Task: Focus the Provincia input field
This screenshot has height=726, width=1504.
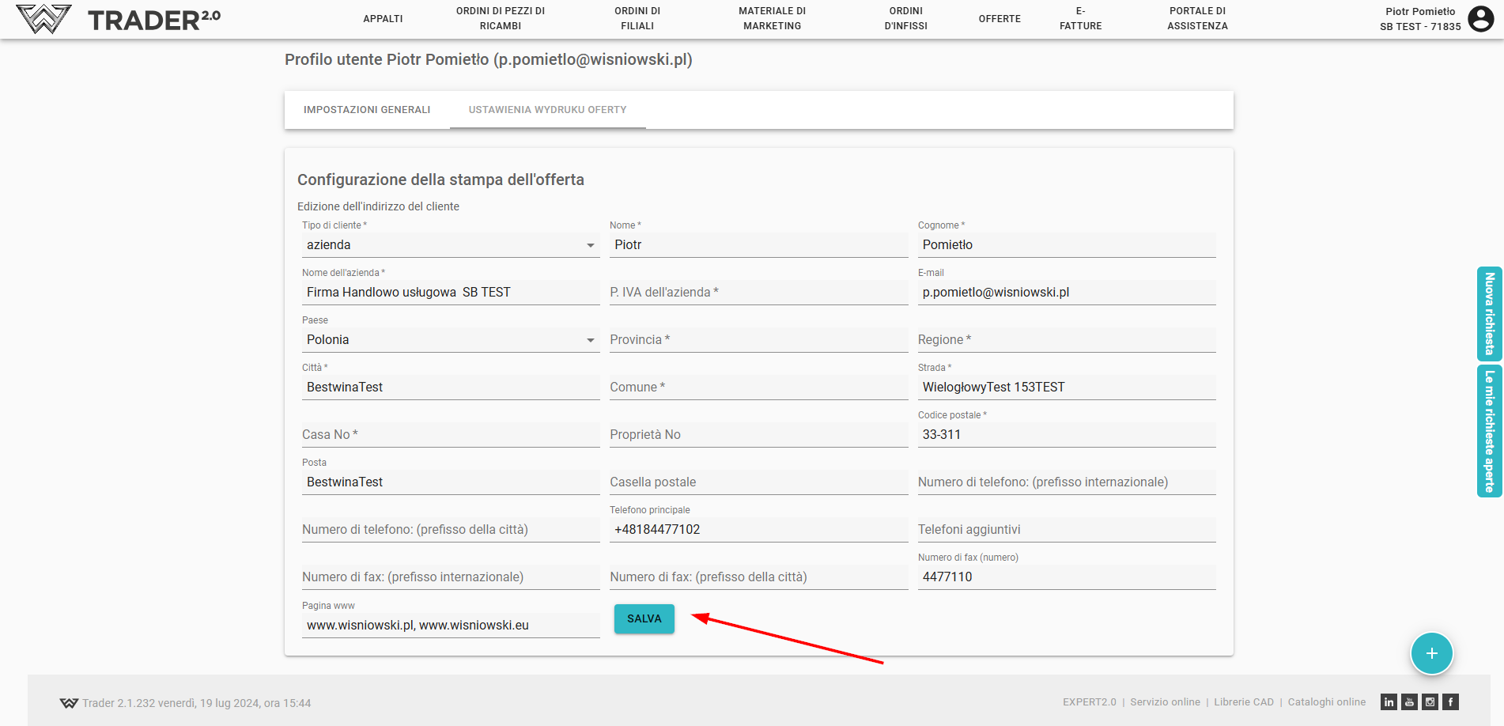Action: (758, 340)
